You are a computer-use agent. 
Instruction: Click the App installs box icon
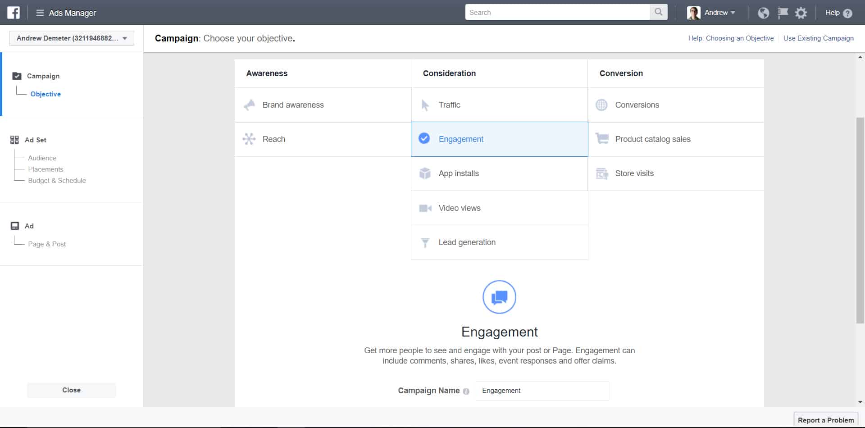(425, 173)
